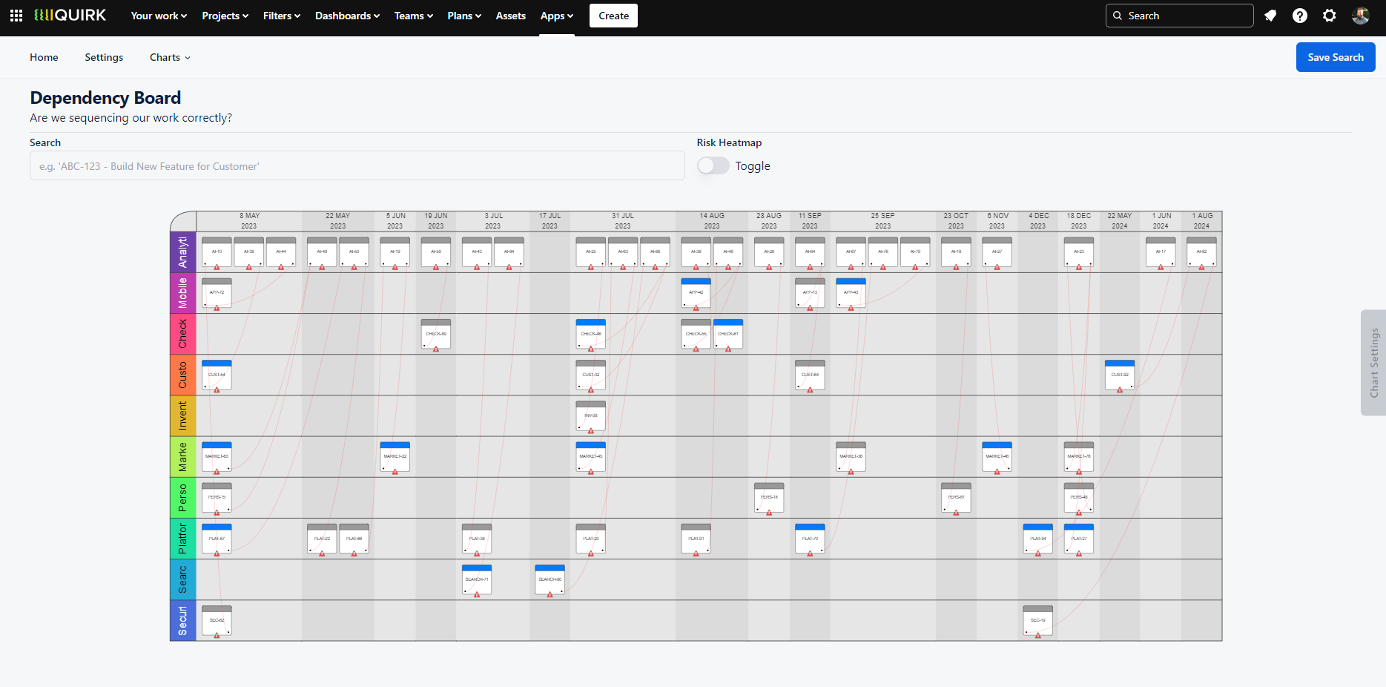This screenshot has height=687, width=1386.
Task: Click the magnifier icon in the top search box
Action: [x=1118, y=16]
